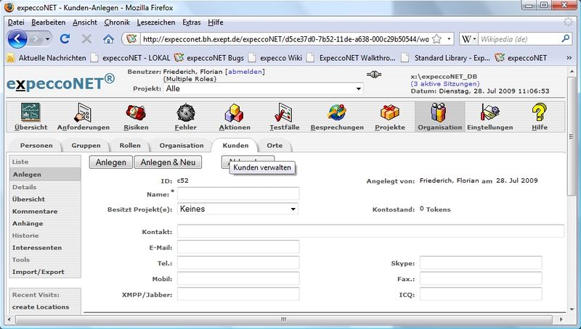581x329 pixels.
Task: Open the Anforderungen module icon
Action: click(83, 113)
